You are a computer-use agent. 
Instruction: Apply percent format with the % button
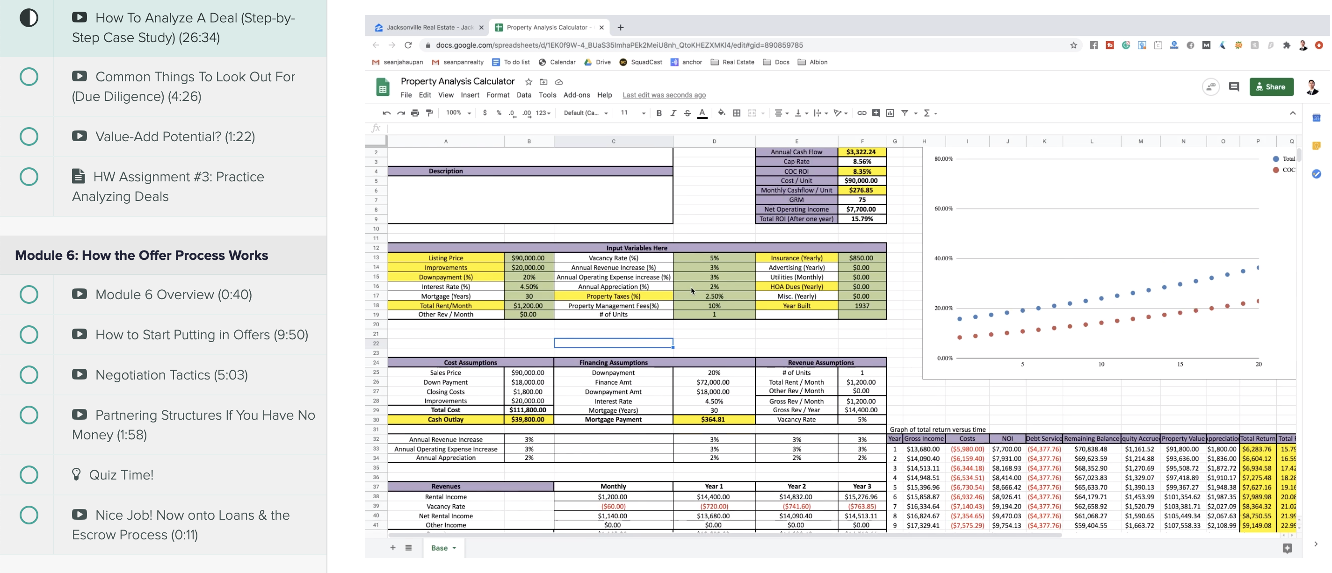point(499,113)
